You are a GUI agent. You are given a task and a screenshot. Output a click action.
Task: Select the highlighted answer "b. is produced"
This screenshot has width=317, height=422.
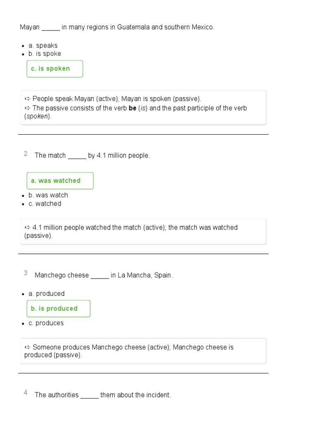tap(58, 309)
